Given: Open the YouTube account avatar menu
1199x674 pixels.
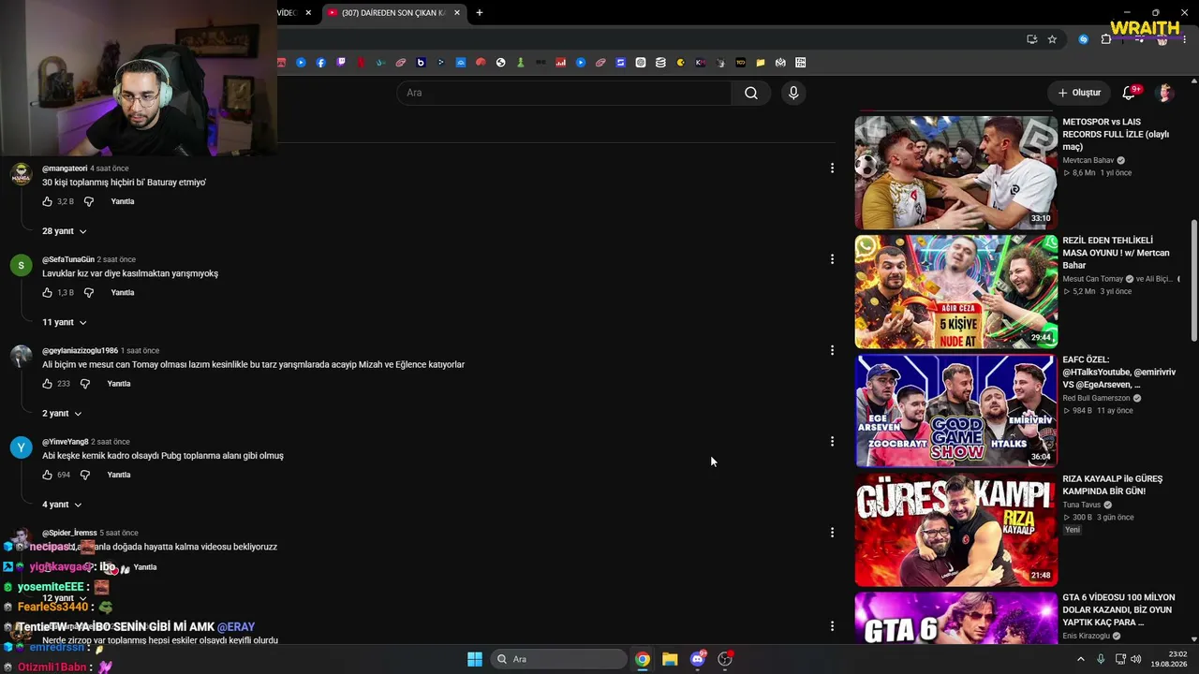Looking at the screenshot, I should 1165,93.
